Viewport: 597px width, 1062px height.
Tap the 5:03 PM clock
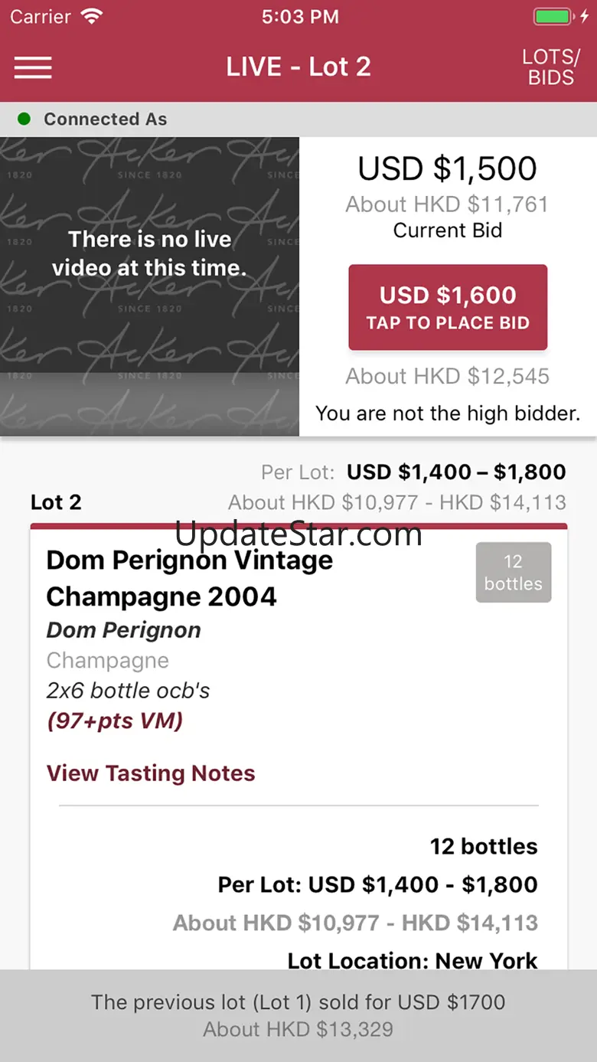299,17
